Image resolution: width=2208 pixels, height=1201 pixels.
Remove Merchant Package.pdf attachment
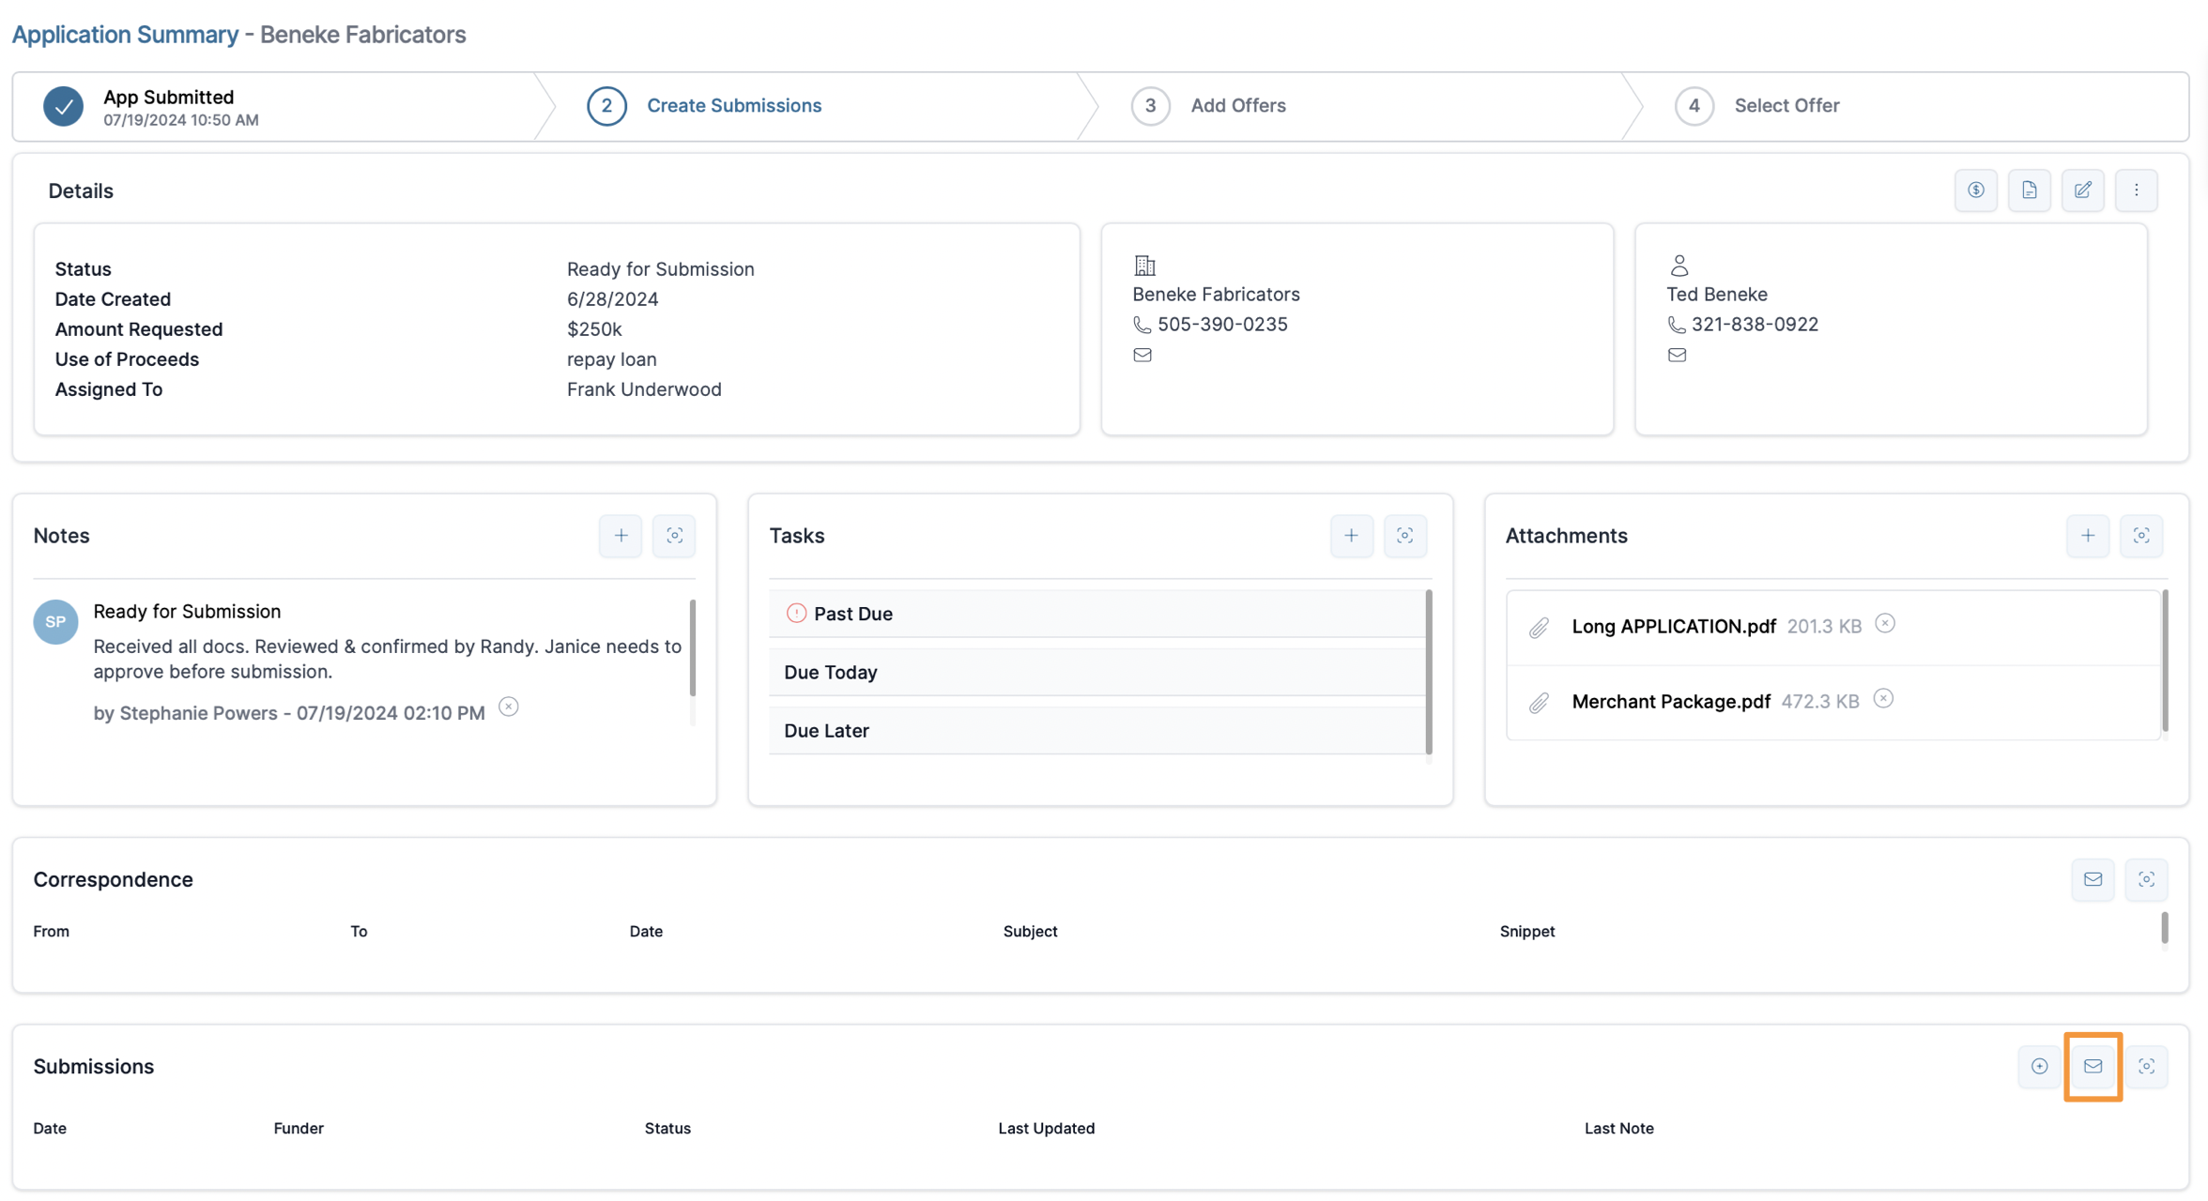click(1882, 699)
